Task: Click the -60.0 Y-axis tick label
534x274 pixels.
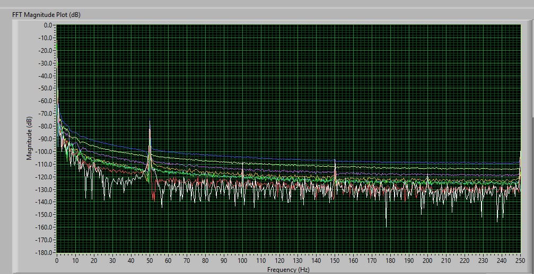Action: coord(46,101)
